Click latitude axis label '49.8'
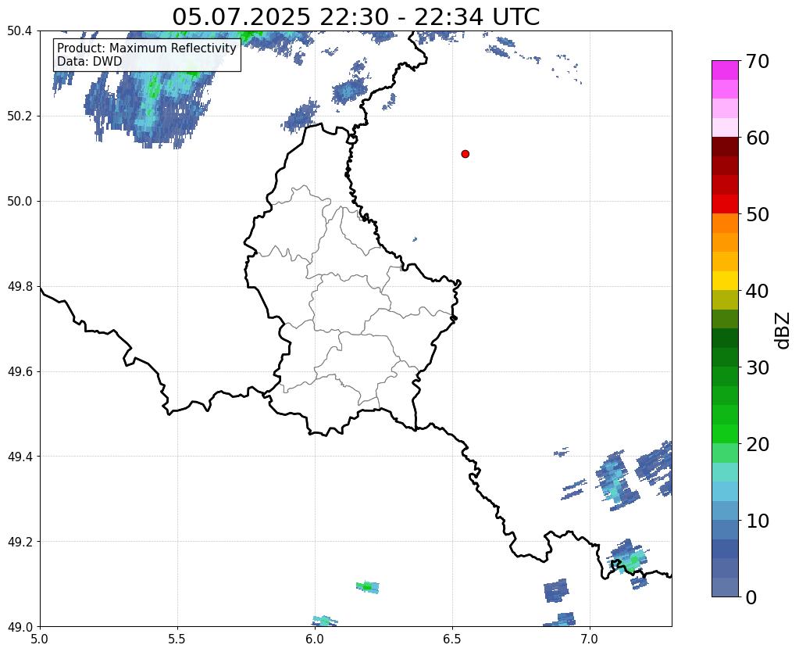The height and width of the screenshot is (652, 799). [20, 287]
